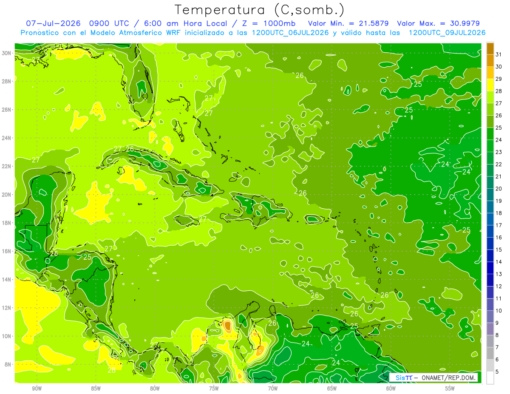Click the "Z = 1000mb" level text
This screenshot has width=510, height=394.
click(268, 23)
